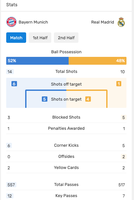Switch to the 1st Half tab
Image resolution: width=134 pixels, height=200 pixels.
(40, 38)
